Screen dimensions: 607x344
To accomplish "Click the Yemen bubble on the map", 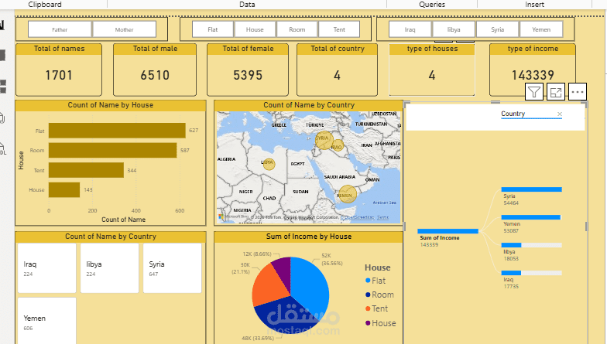I will point(347,195).
